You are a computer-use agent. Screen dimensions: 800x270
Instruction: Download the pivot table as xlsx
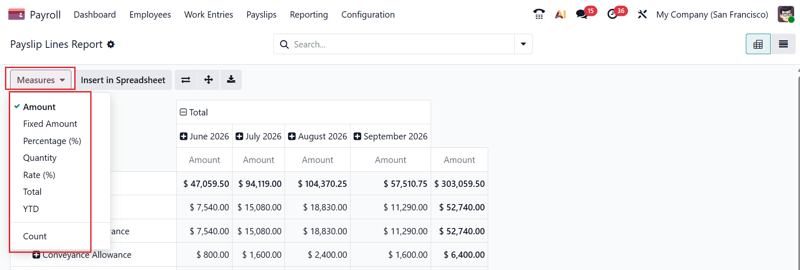pos(231,80)
